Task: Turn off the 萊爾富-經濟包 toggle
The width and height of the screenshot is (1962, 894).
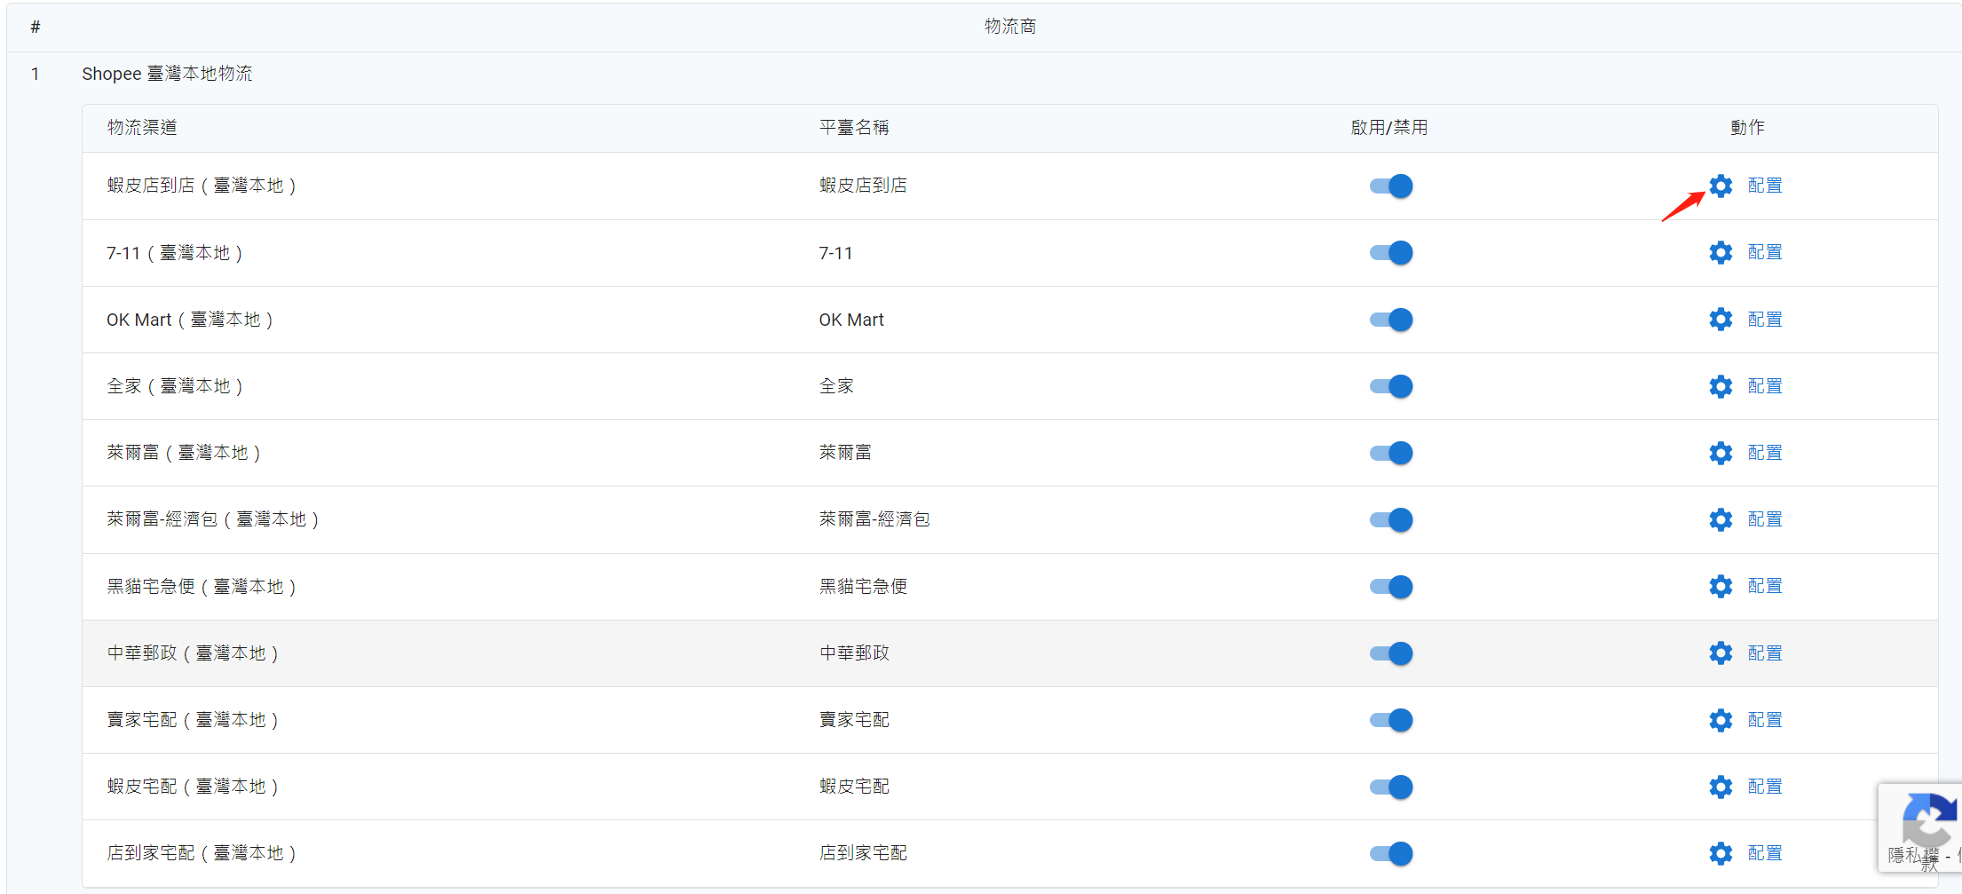Action: point(1391,519)
